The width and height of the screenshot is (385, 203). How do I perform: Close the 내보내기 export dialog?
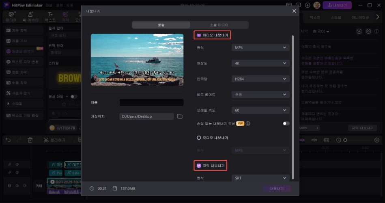pyautogui.click(x=294, y=11)
